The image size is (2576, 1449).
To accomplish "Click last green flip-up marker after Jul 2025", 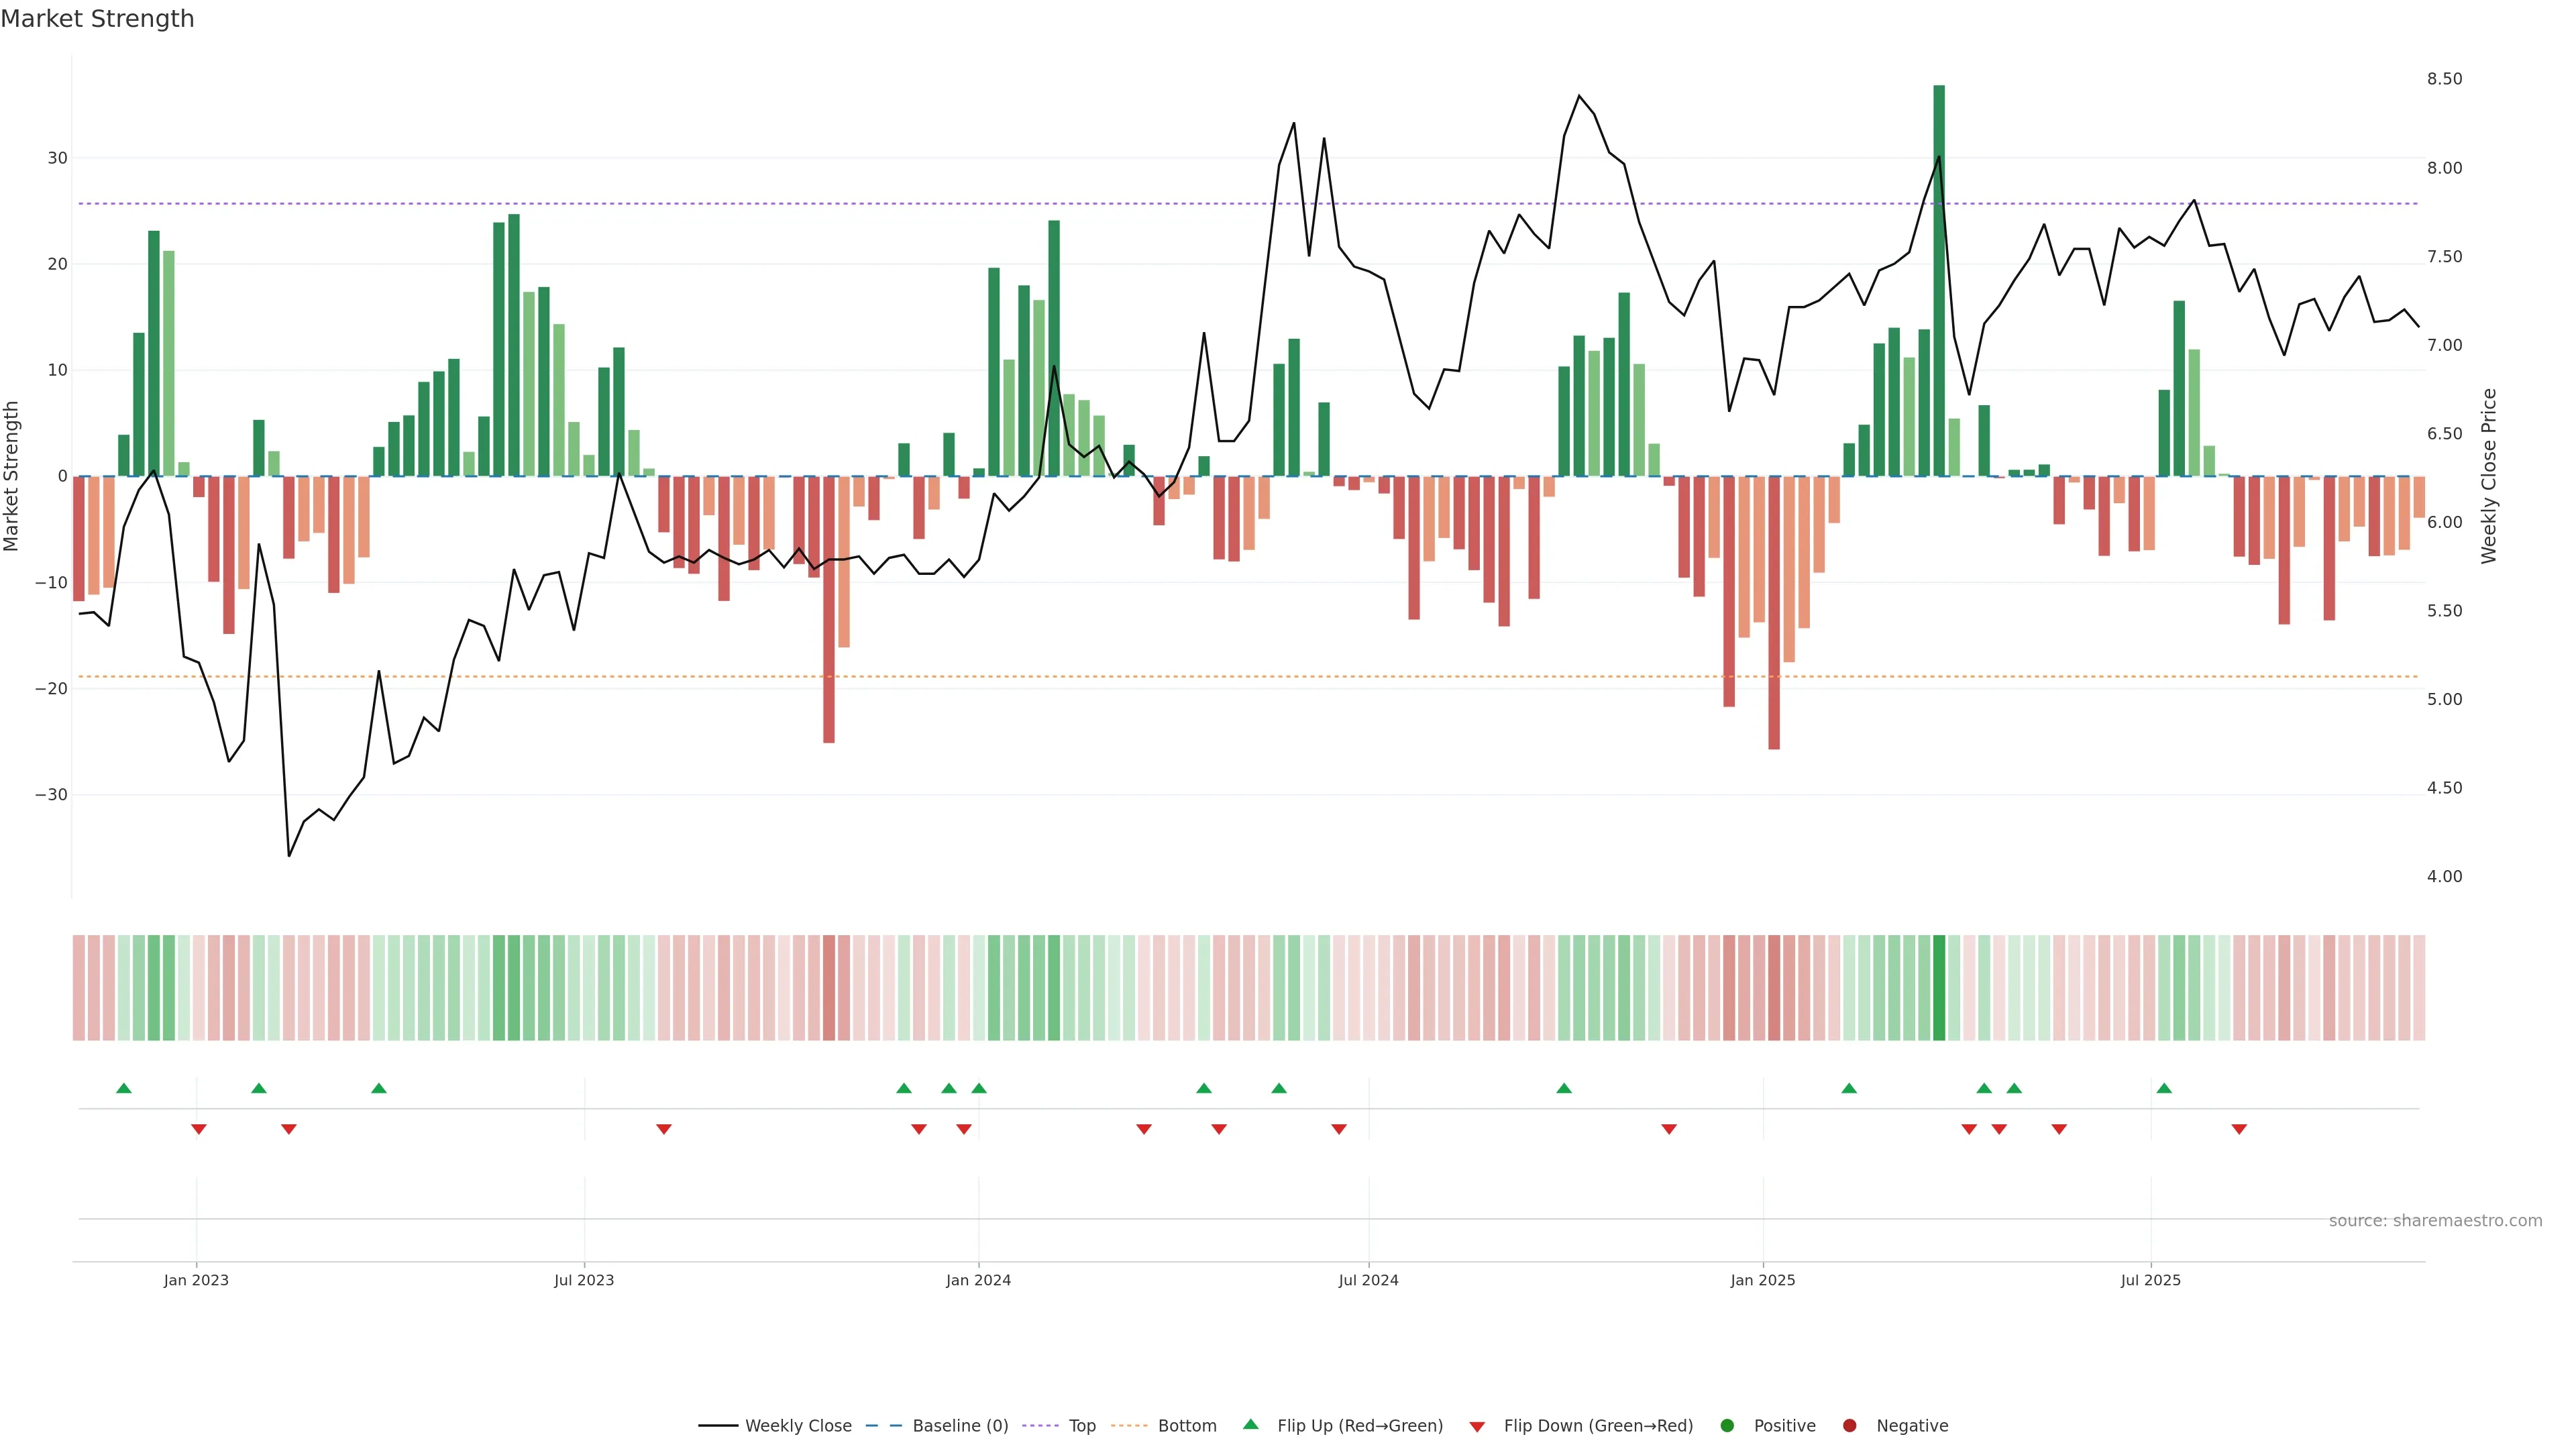I will [2164, 1088].
